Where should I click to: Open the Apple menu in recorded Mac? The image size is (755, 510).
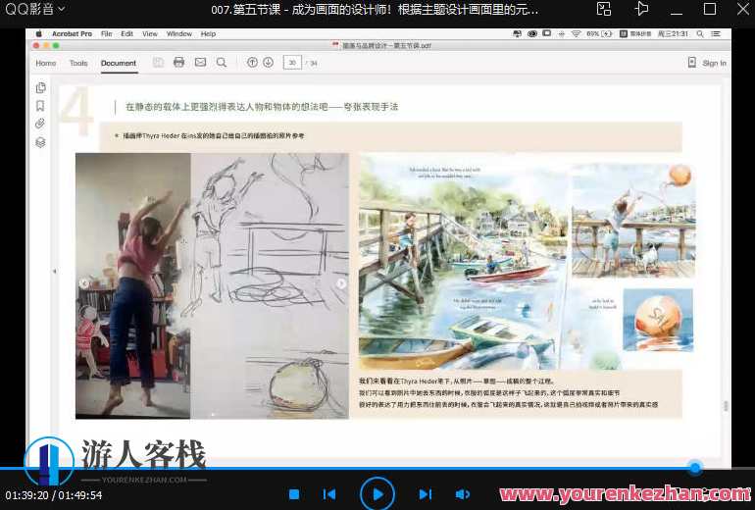(x=39, y=33)
